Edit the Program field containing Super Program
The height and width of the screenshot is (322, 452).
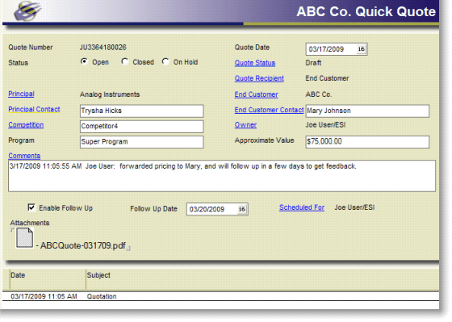click(141, 142)
